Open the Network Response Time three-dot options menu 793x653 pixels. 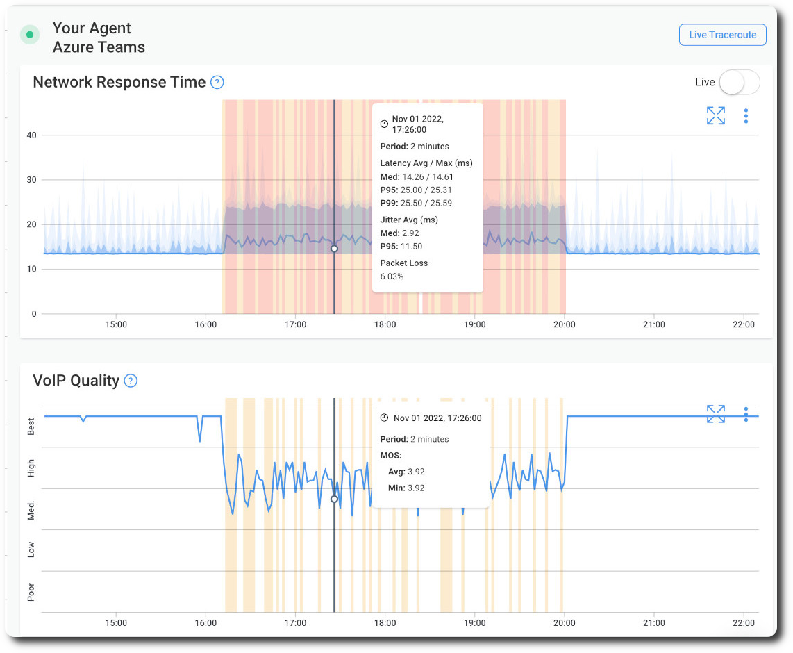coord(746,115)
